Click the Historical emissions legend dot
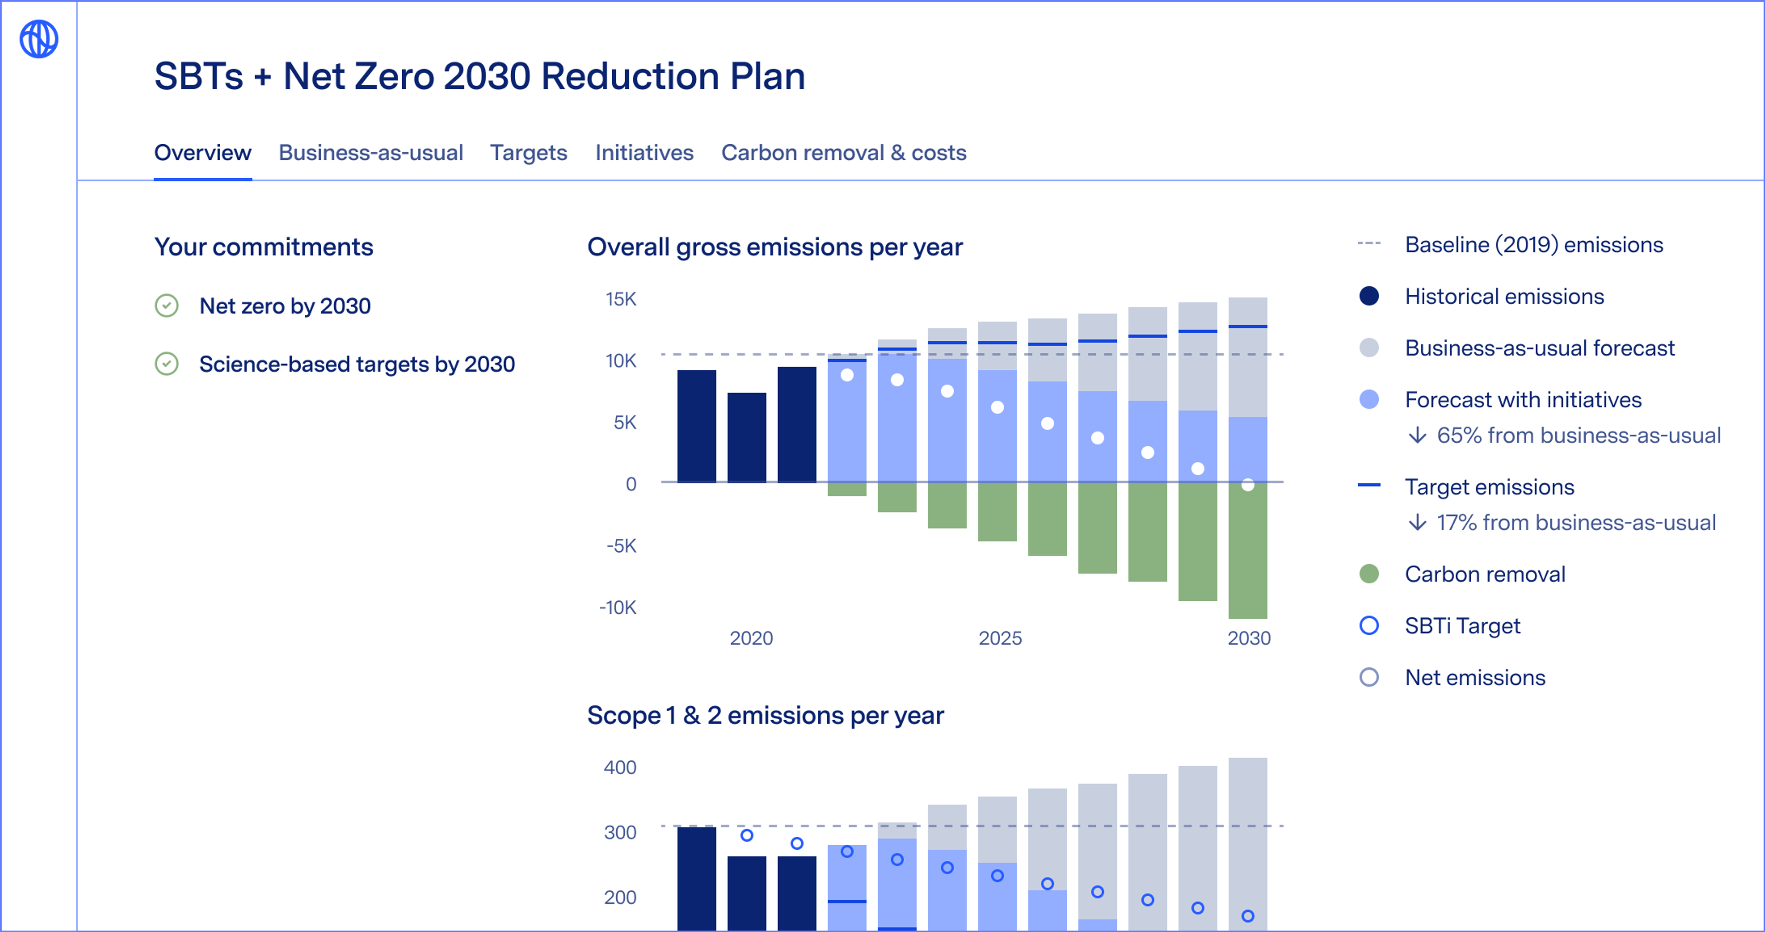Screen dimensions: 1765x932 pos(1368,296)
